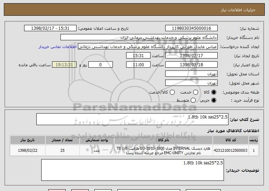The height and width of the screenshot is (191, 269).
Task: Select the جزیی purchase type radio
Action: [x=214, y=100]
